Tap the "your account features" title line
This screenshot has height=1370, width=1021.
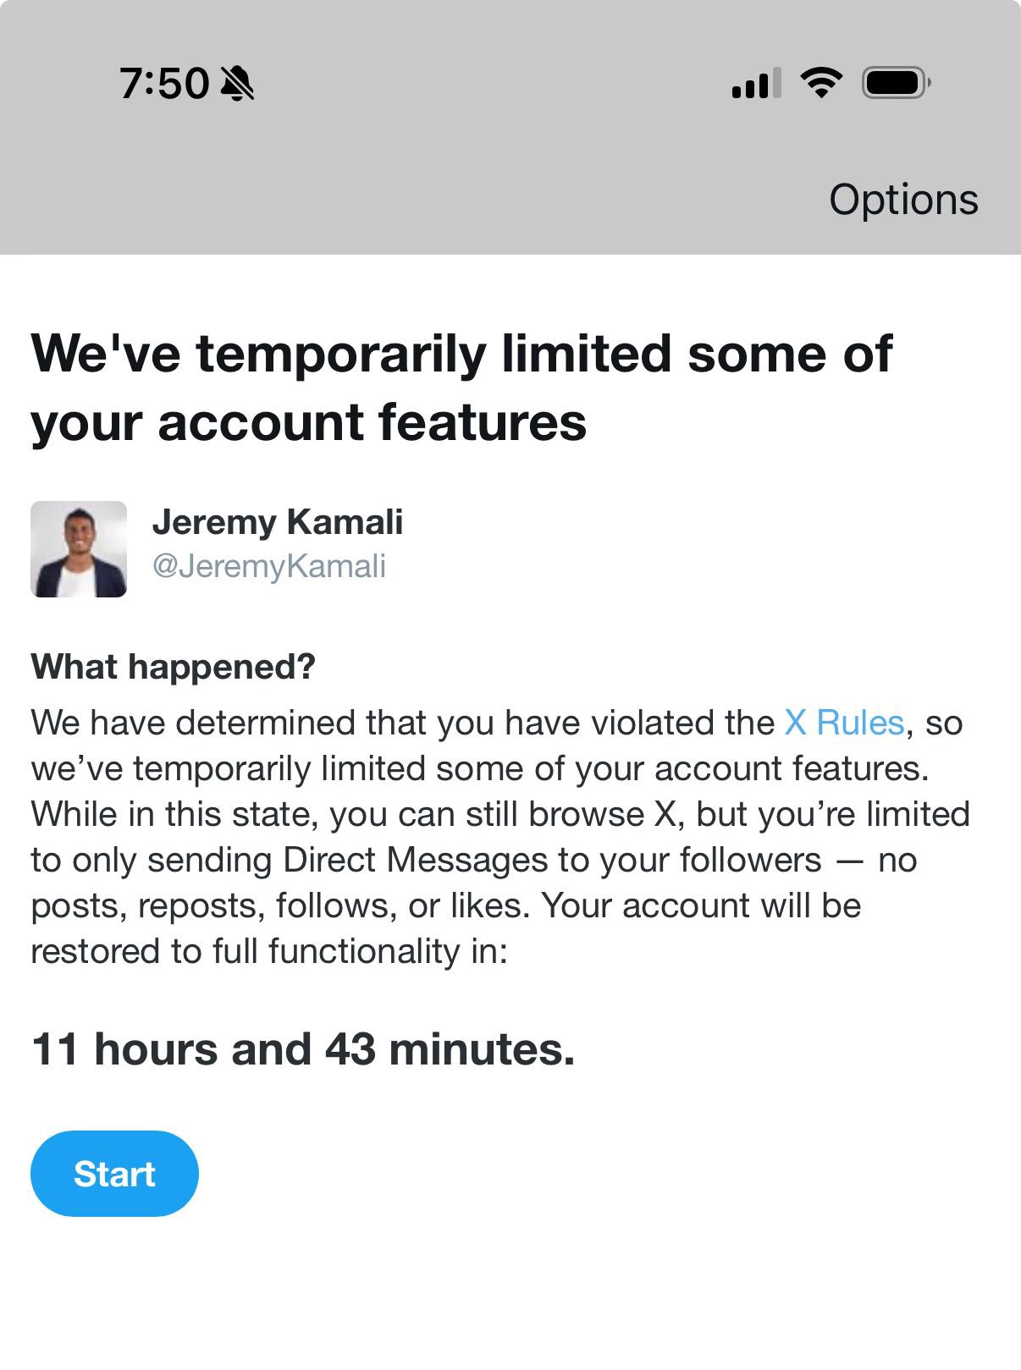pyautogui.click(x=309, y=422)
